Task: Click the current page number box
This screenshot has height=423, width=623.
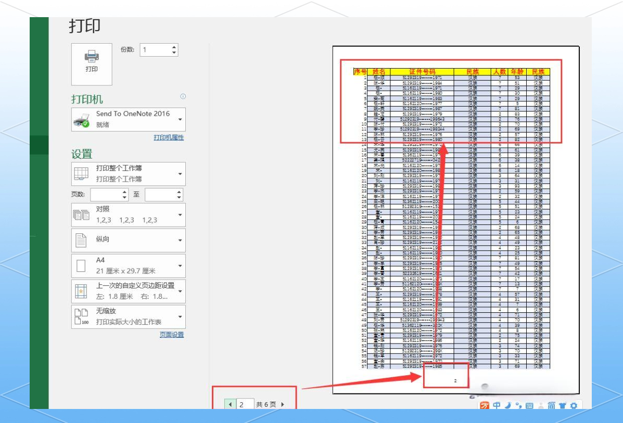Action: (x=245, y=404)
